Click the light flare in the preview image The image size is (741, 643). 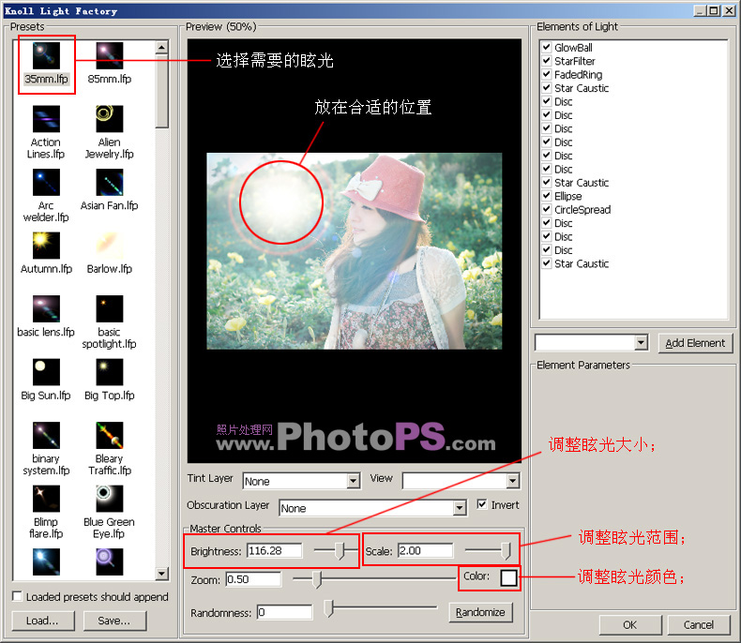pyautogui.click(x=281, y=202)
